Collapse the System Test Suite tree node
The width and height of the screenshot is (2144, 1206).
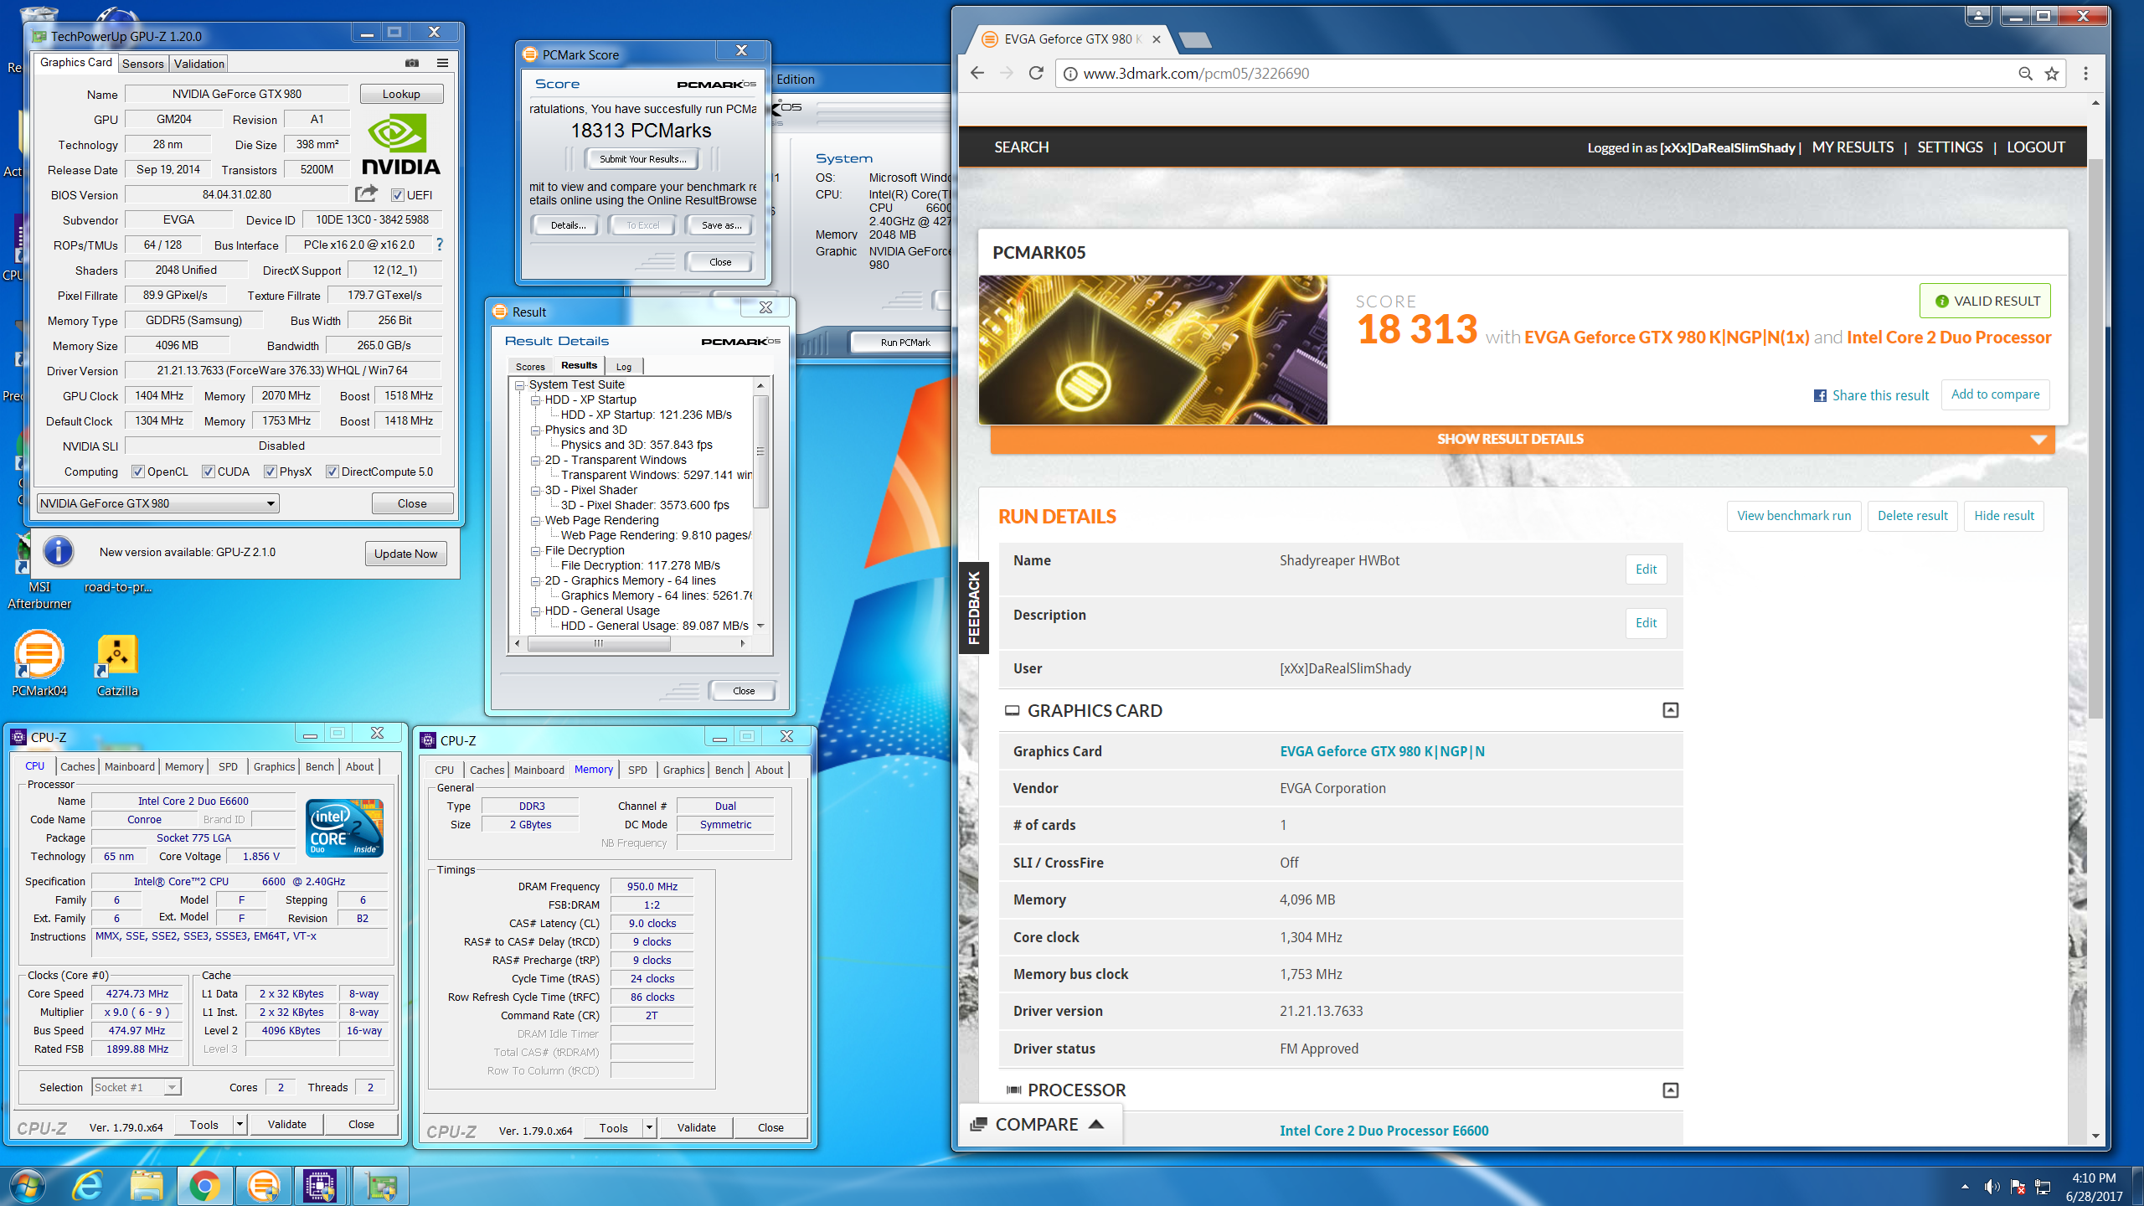click(x=520, y=385)
